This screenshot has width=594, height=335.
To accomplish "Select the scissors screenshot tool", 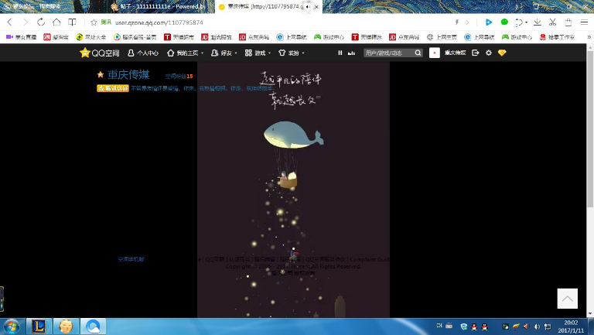I will [553, 22].
